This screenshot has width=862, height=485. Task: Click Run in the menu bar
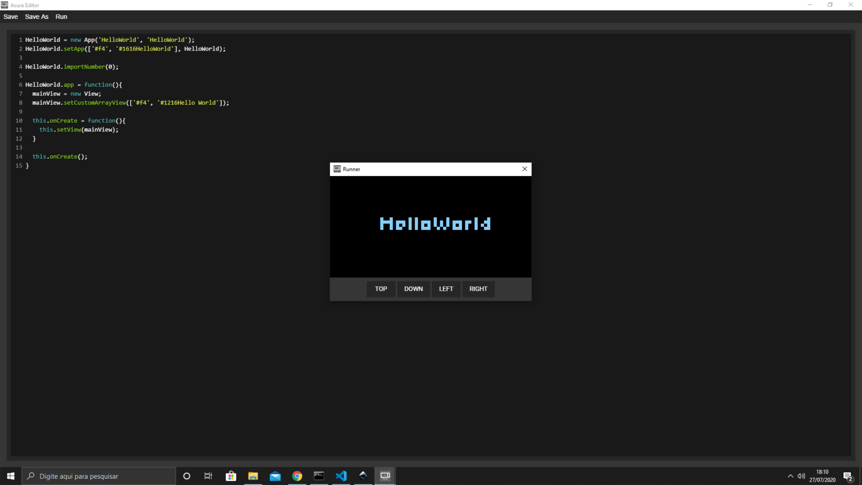[x=61, y=17]
